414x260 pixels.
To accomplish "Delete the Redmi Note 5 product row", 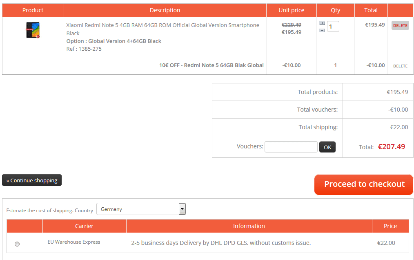I will [x=400, y=25].
